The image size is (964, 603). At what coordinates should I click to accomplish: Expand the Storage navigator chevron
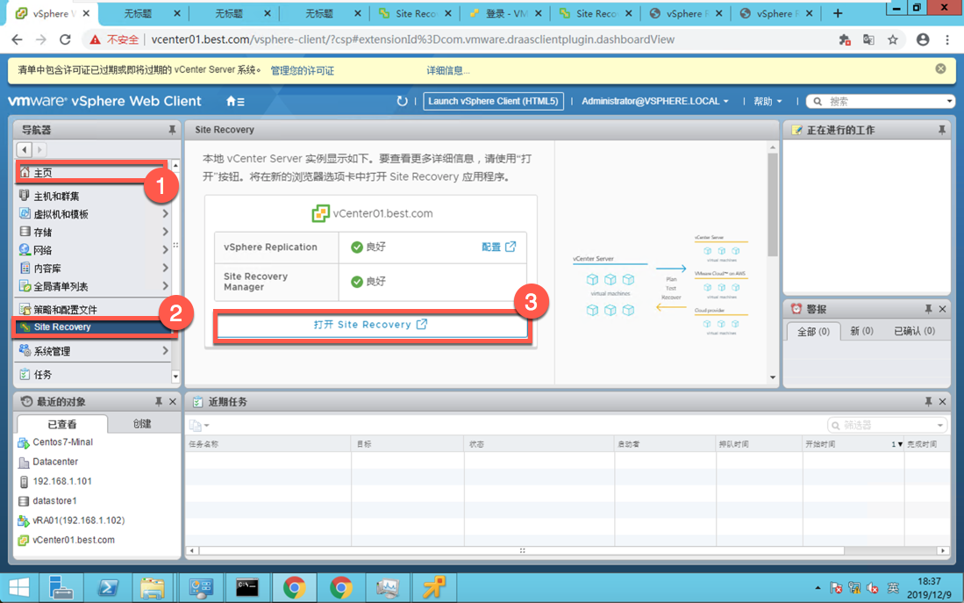165,232
